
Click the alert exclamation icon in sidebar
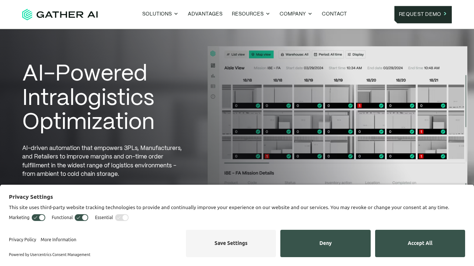(213, 97)
